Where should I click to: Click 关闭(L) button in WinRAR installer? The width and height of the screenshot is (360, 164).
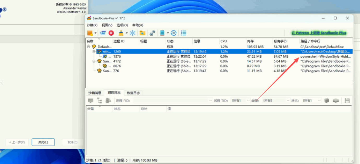point(43,142)
